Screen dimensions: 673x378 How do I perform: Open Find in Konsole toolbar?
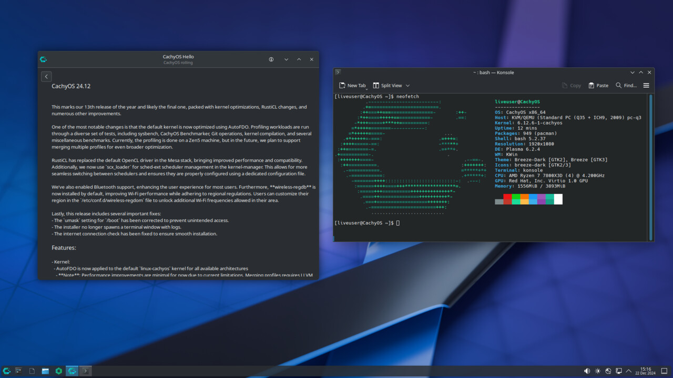[x=626, y=85]
